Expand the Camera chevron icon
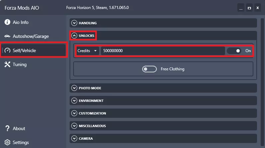The width and height of the screenshot is (265, 148). [74, 138]
